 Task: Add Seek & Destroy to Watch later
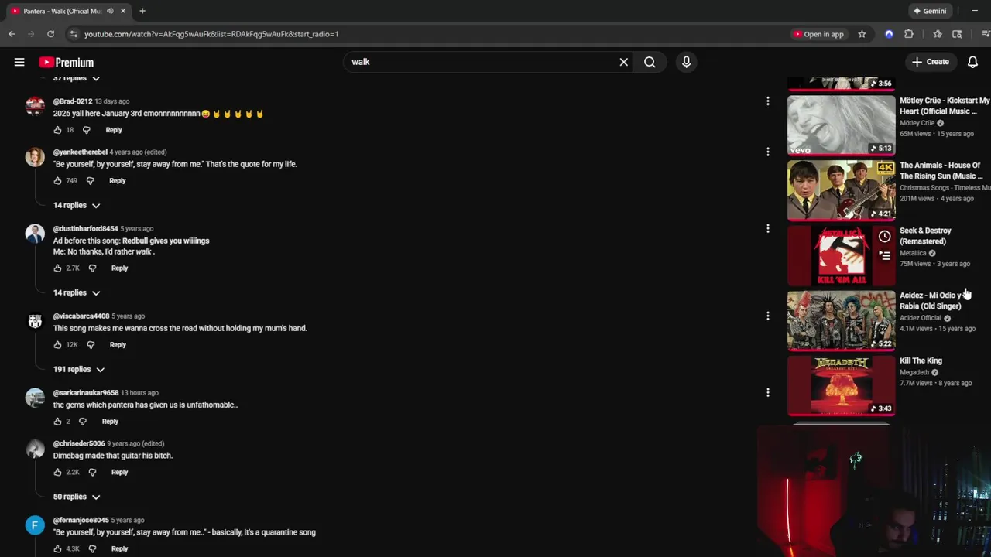(x=884, y=237)
